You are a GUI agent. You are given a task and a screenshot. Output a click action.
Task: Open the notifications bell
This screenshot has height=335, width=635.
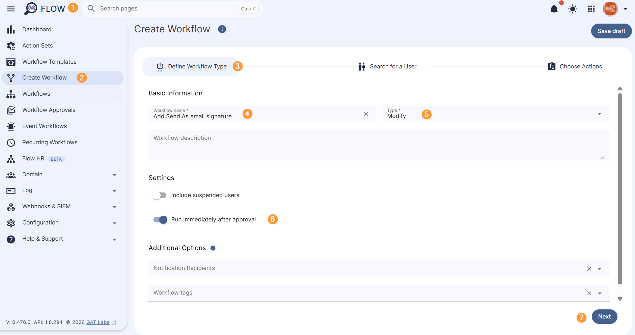[554, 9]
